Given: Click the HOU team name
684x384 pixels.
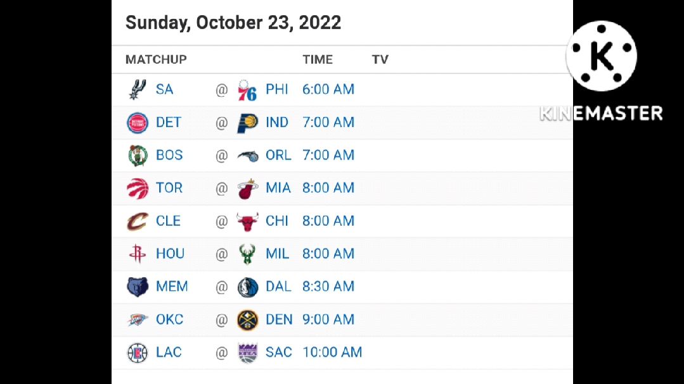Looking at the screenshot, I should click(x=170, y=254).
